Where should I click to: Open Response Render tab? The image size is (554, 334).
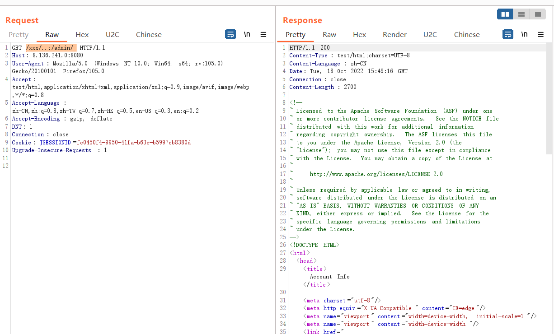click(x=394, y=35)
